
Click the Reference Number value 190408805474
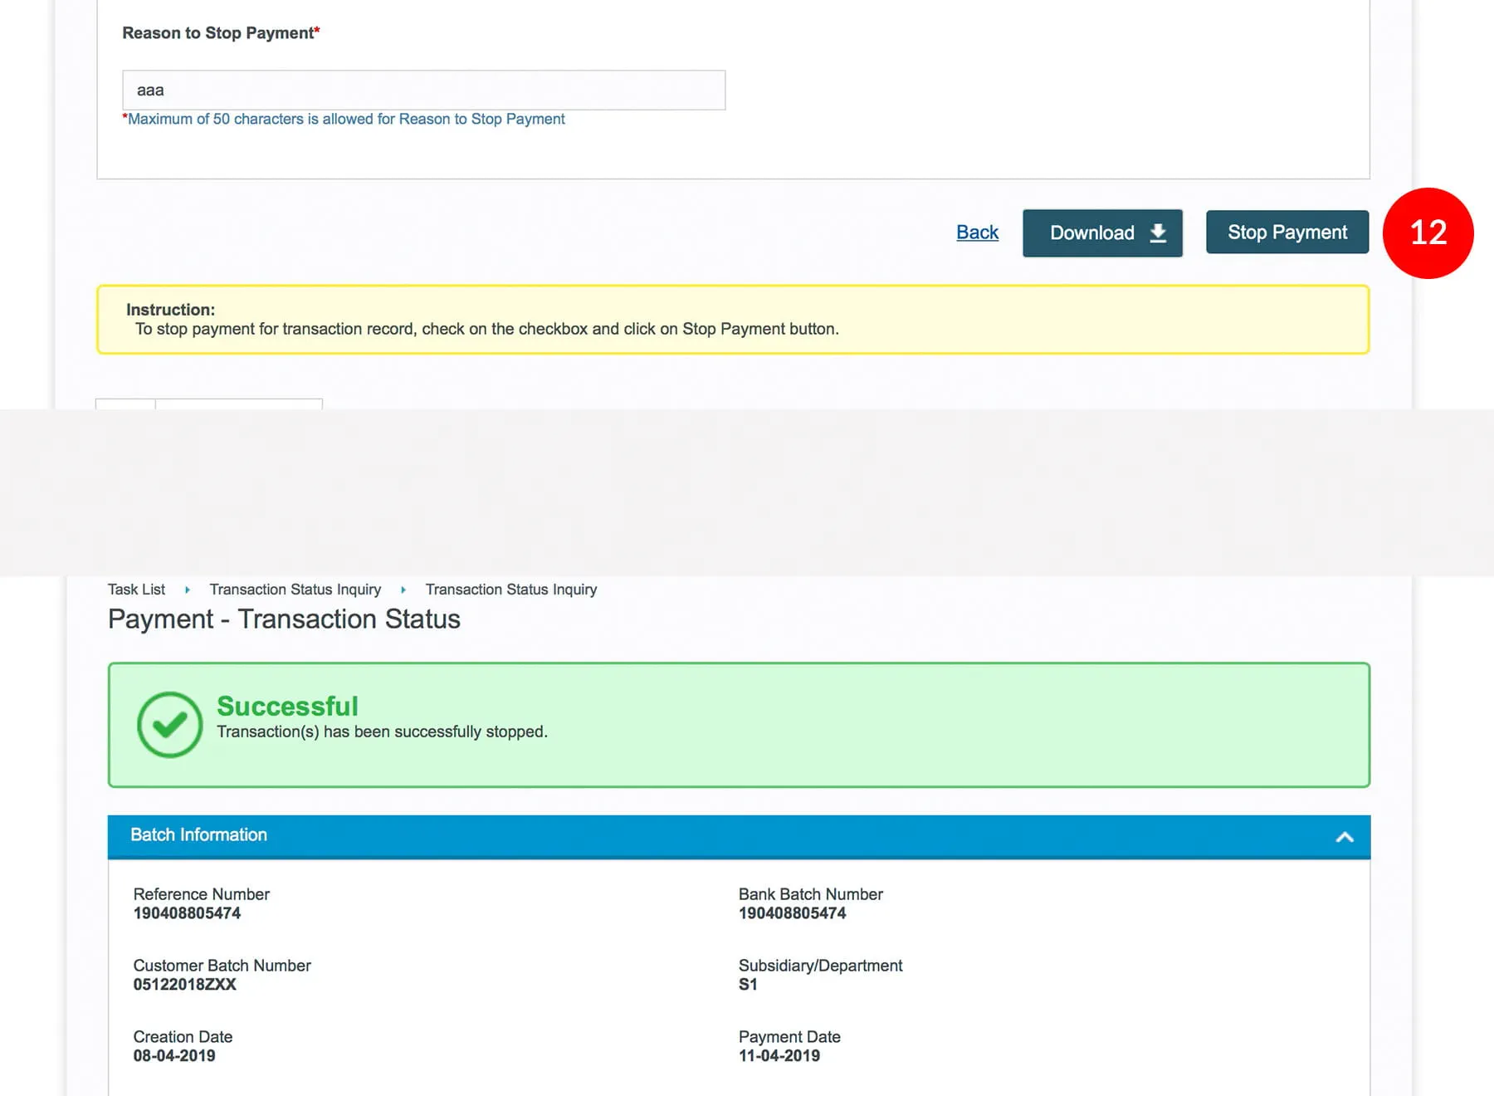pos(187,913)
